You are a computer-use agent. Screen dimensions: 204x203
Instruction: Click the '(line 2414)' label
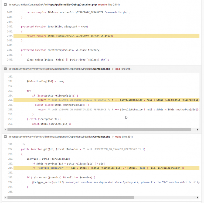[114, 5]
